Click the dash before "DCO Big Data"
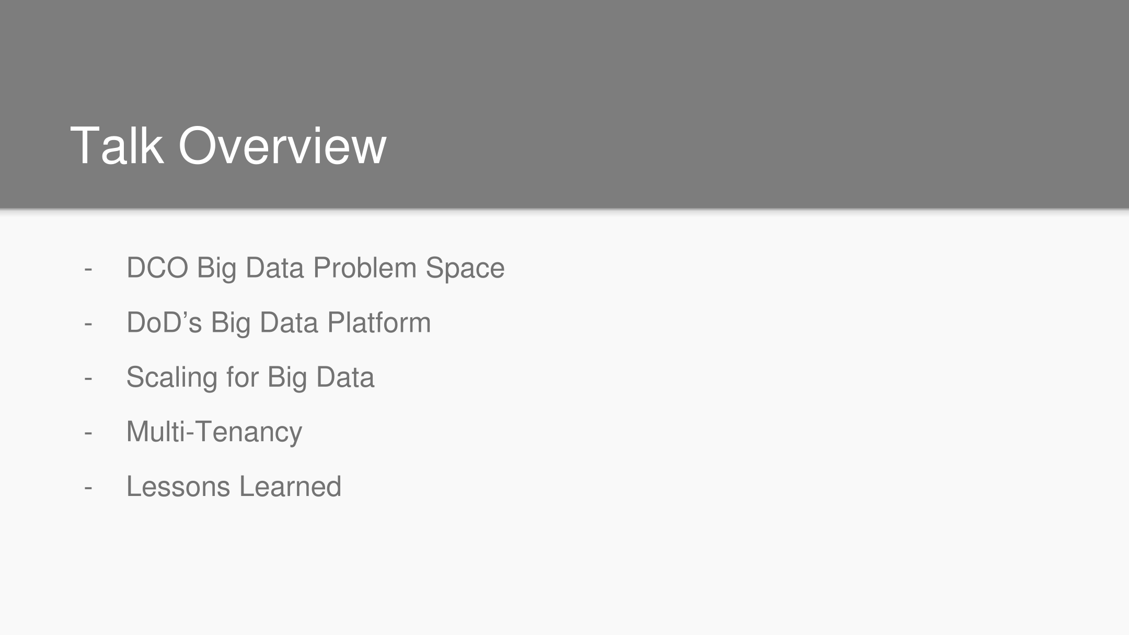 pyautogui.click(x=88, y=270)
